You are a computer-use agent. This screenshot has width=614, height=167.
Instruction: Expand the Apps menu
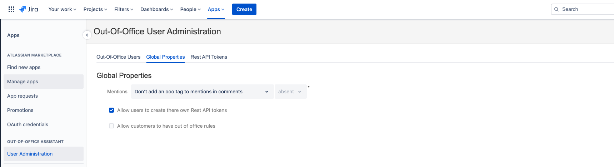(x=216, y=9)
